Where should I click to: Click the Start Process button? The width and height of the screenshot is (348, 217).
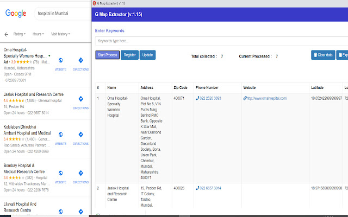point(108,55)
